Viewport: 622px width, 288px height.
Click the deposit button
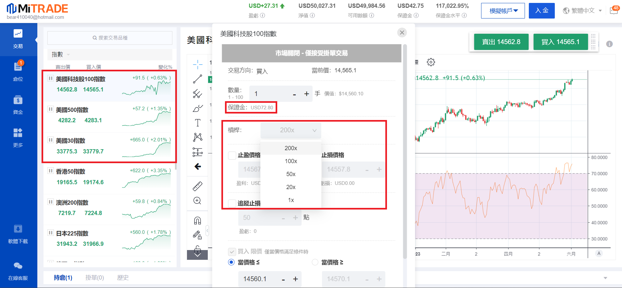point(541,11)
